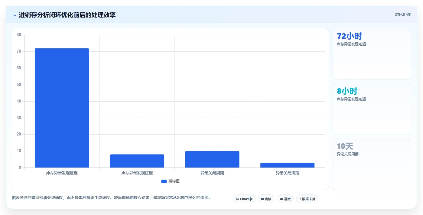Click the shortest chart bar valued 3
423x215 pixels.
(x=287, y=165)
